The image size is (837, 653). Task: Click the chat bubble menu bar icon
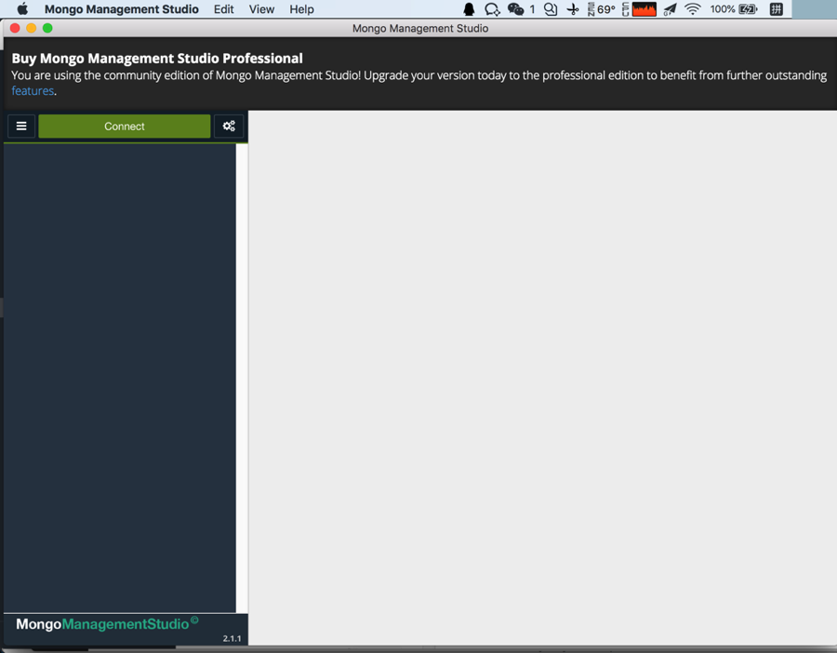click(492, 9)
